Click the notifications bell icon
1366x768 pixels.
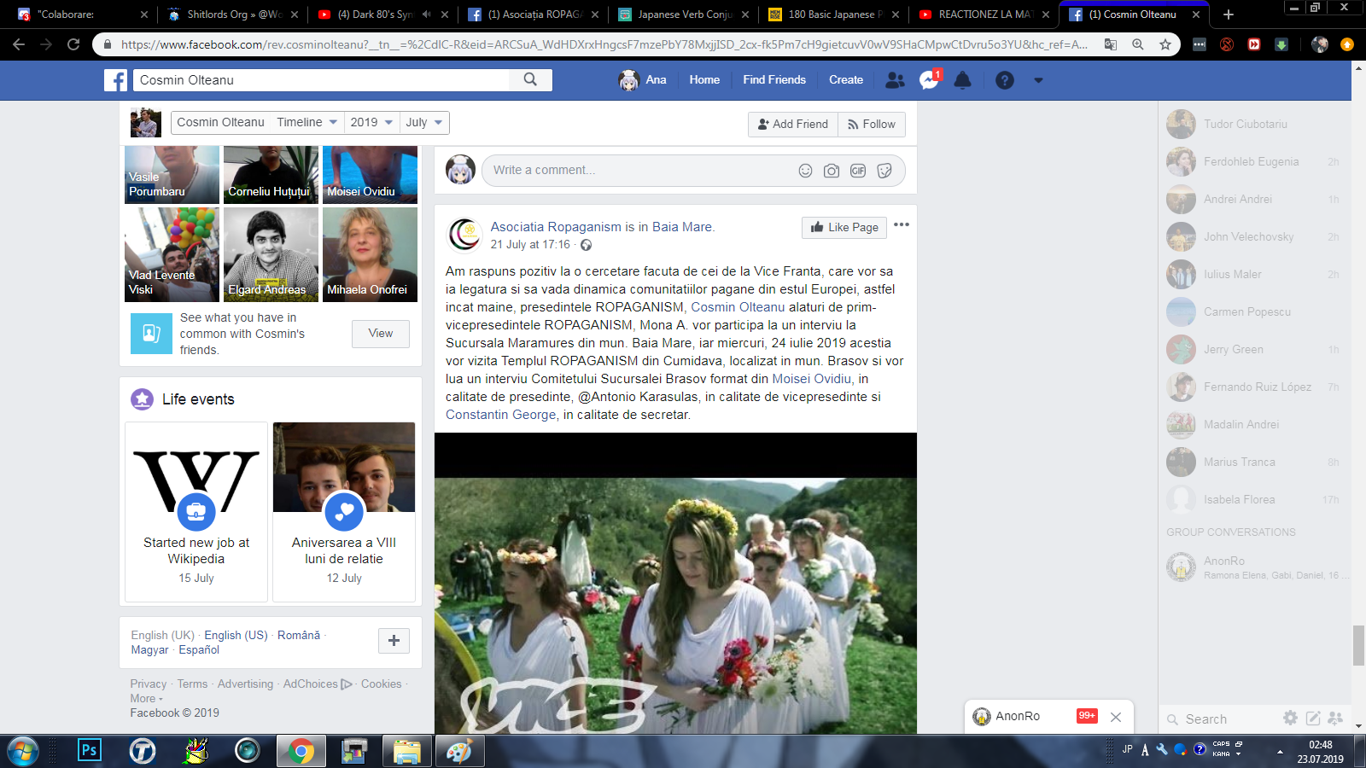pos(962,80)
